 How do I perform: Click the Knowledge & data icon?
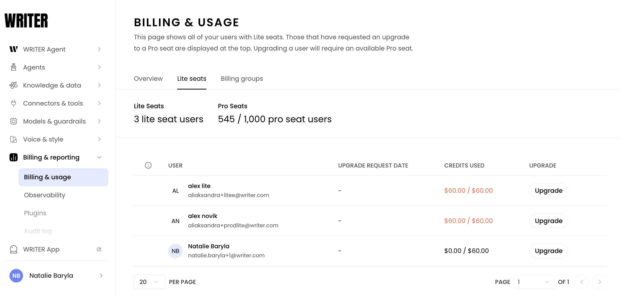coord(14,85)
